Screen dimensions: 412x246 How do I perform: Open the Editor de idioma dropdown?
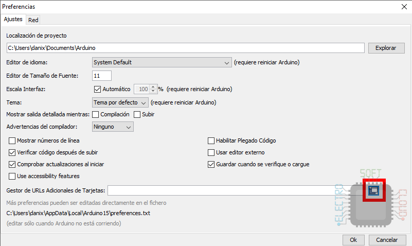coord(162,63)
